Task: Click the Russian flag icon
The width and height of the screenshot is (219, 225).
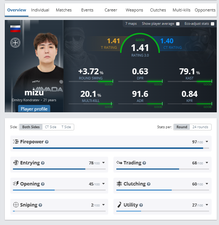Action: 15,29
